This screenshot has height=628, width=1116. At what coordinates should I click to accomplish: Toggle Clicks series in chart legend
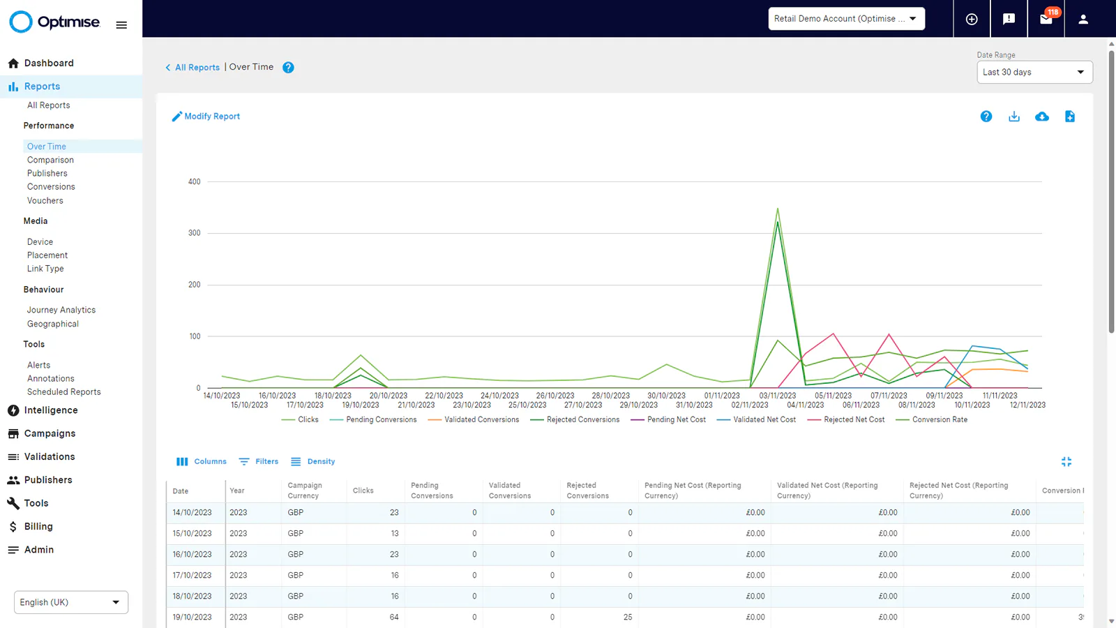(300, 420)
